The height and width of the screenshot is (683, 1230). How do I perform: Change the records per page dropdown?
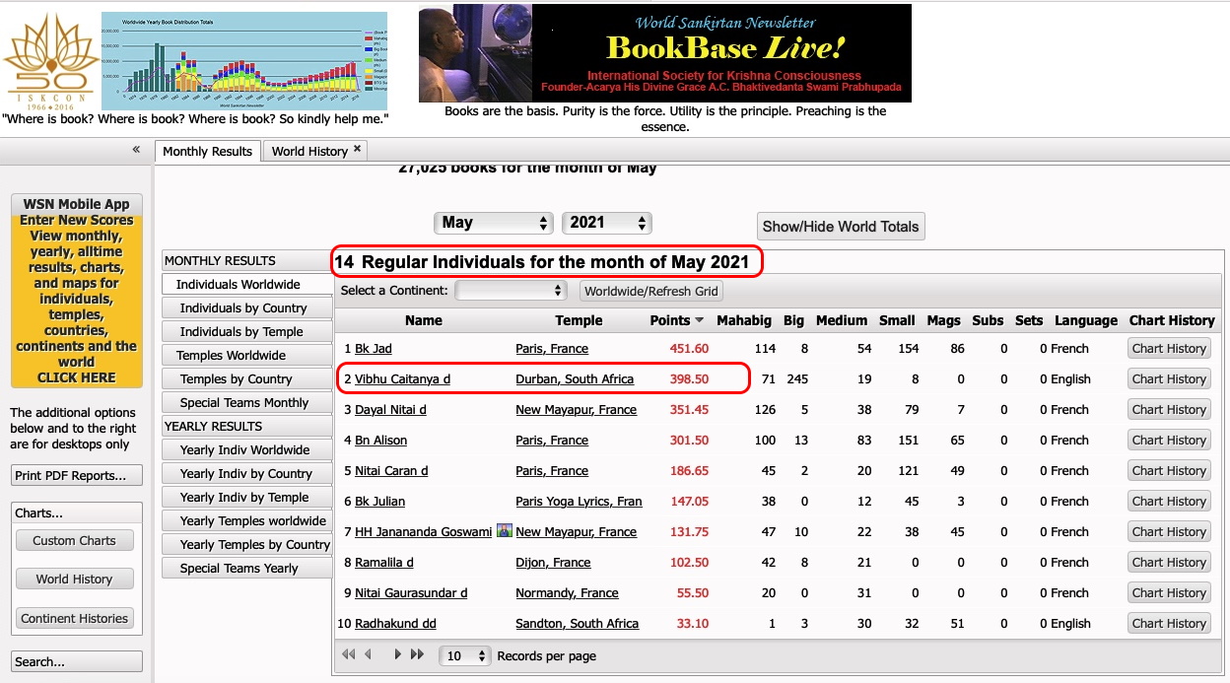[467, 655]
